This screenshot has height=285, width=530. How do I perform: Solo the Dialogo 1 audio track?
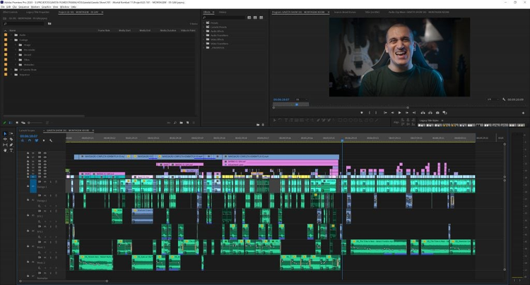pos(50,182)
